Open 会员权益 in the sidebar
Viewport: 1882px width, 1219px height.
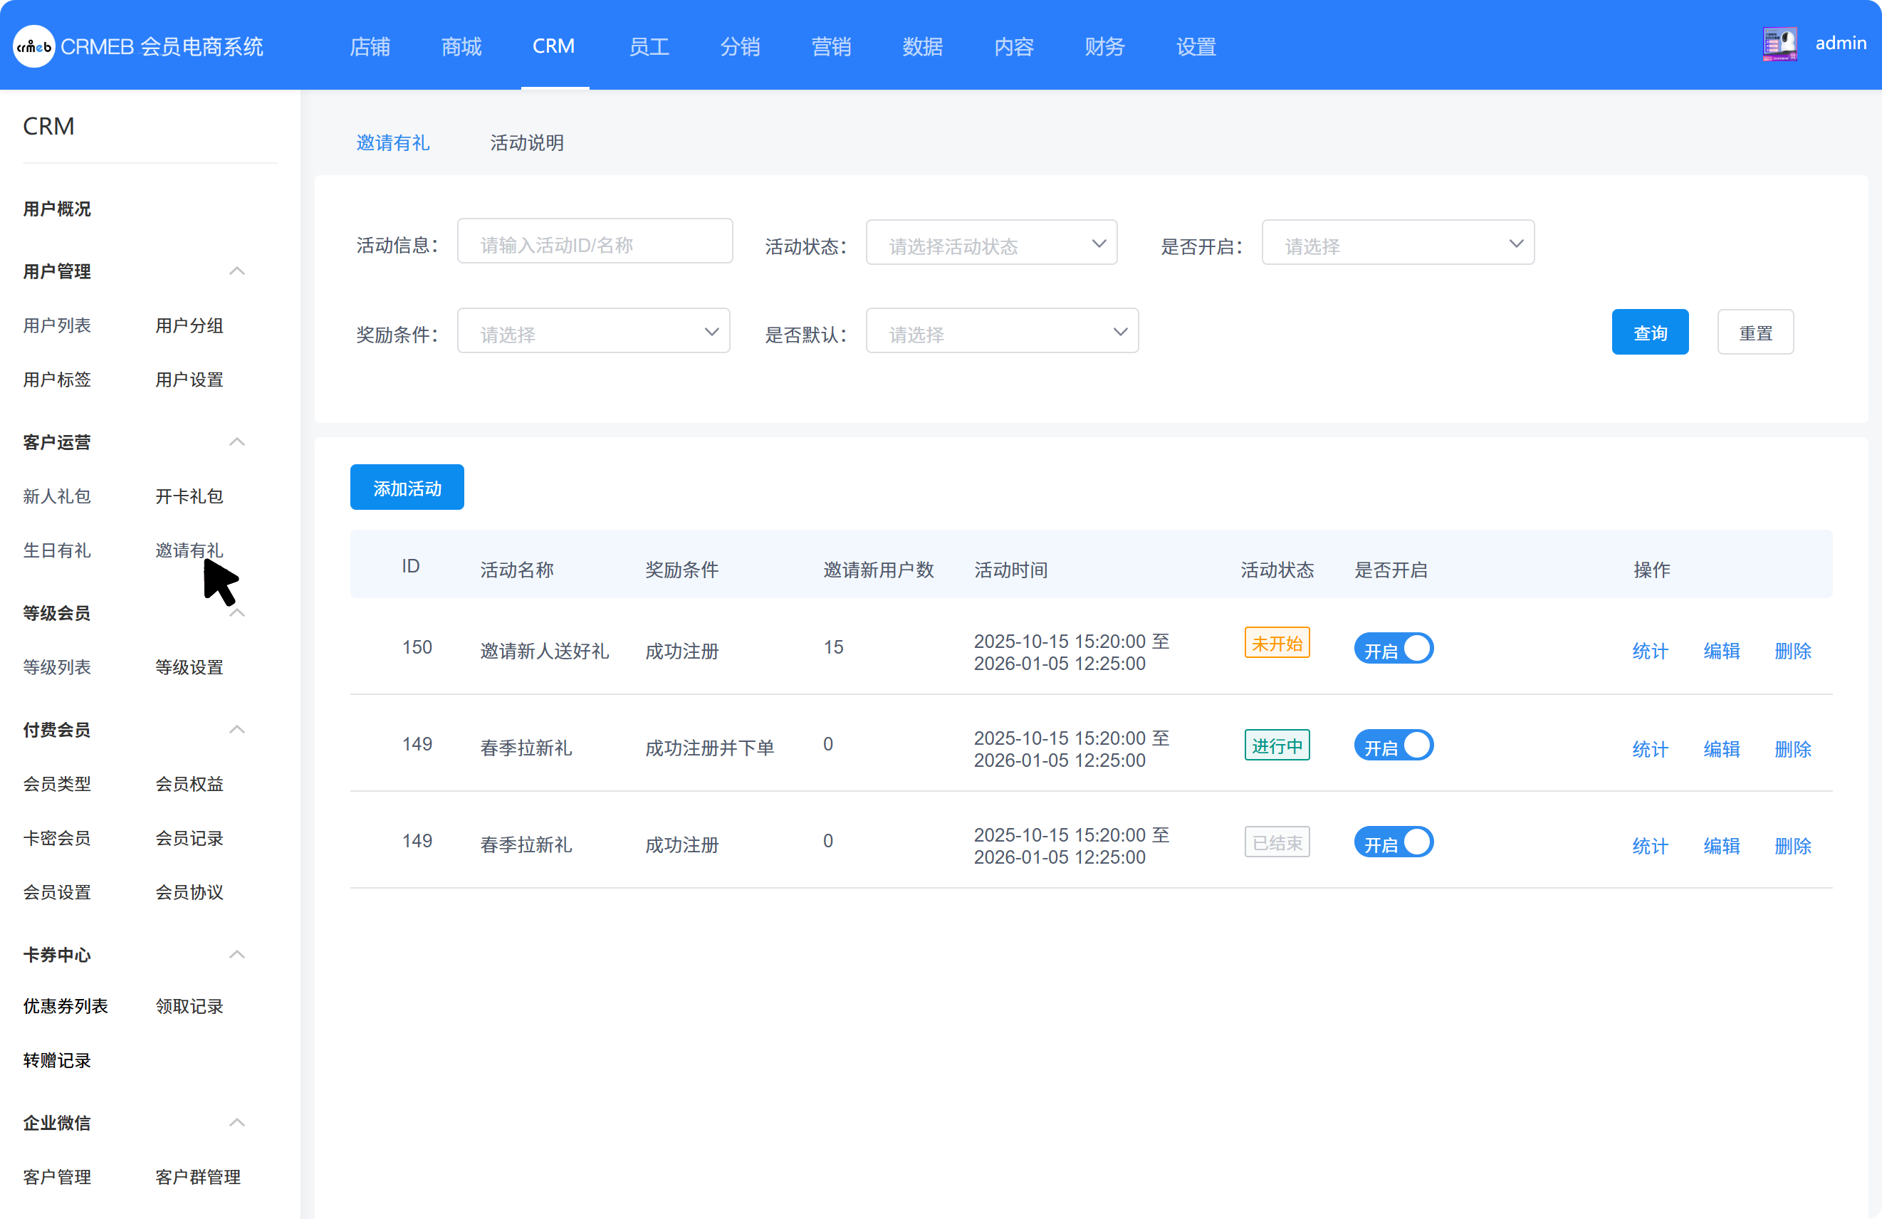(x=189, y=784)
